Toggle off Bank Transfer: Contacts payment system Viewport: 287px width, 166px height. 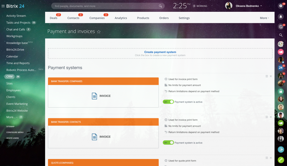click(x=168, y=143)
